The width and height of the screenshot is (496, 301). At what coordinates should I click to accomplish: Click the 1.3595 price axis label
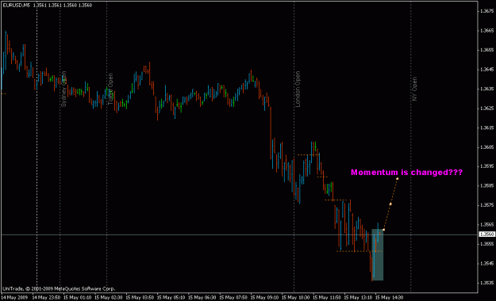[x=486, y=166]
